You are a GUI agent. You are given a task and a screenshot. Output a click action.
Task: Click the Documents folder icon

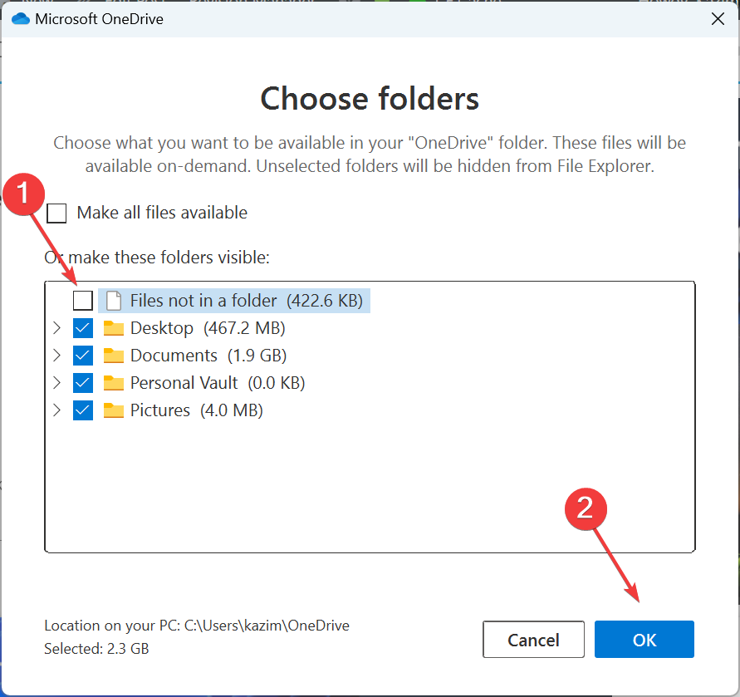click(x=113, y=356)
